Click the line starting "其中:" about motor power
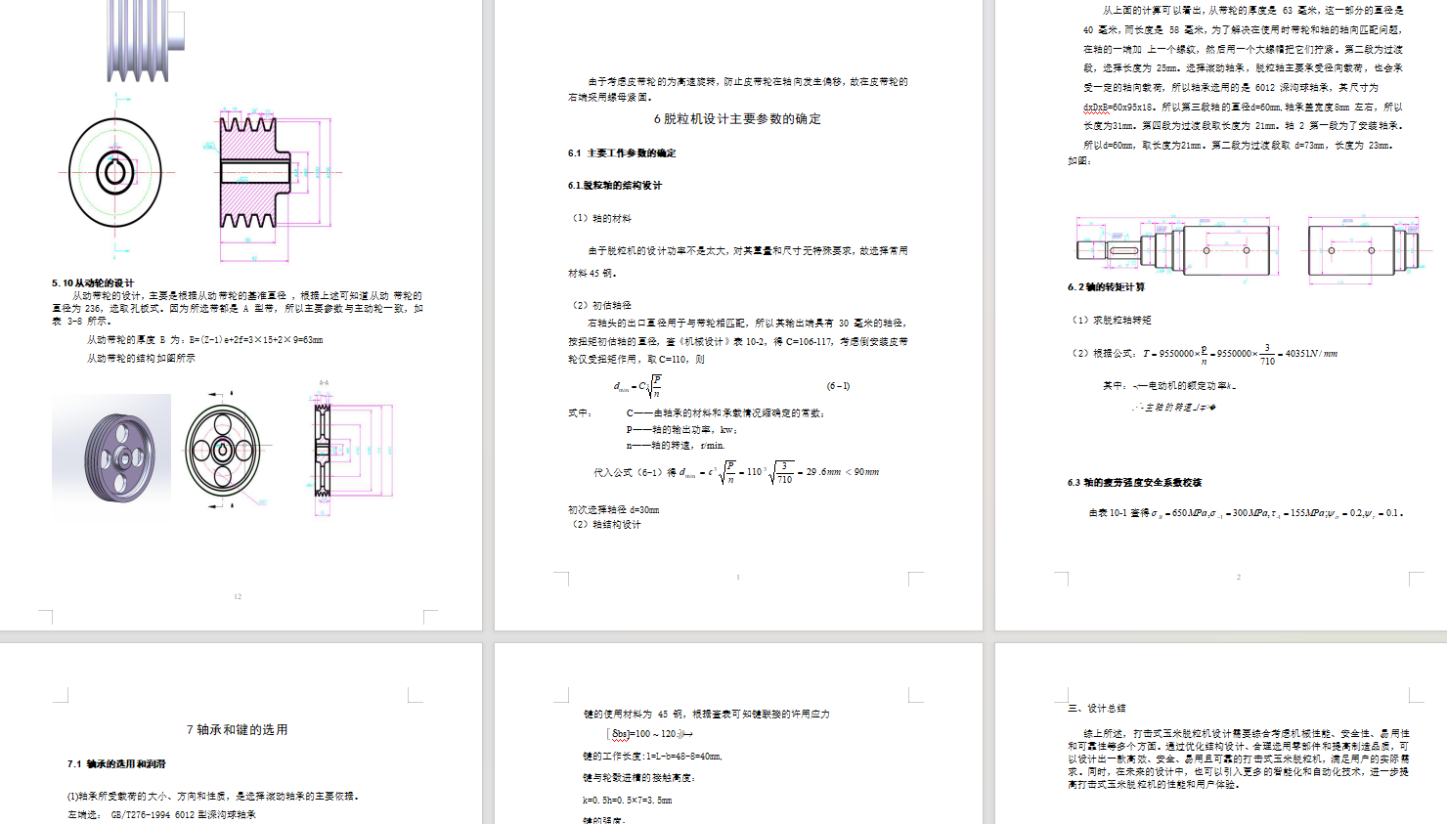 1169,386
